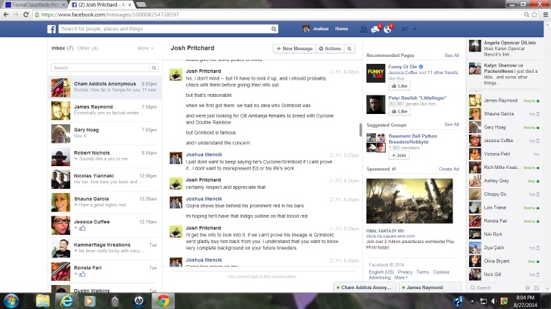551x309 pixels.
Task: Open the Windows Start button
Action: 11,301
